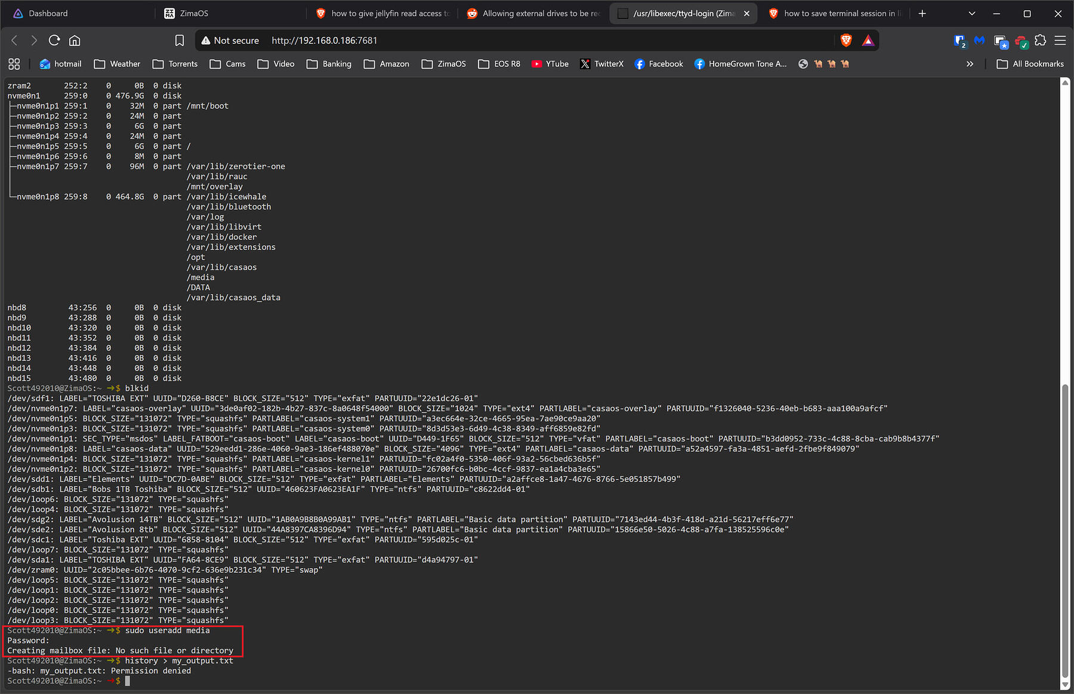The image size is (1074, 694).
Task: Reload the ttyd terminal page
Action: pos(54,41)
